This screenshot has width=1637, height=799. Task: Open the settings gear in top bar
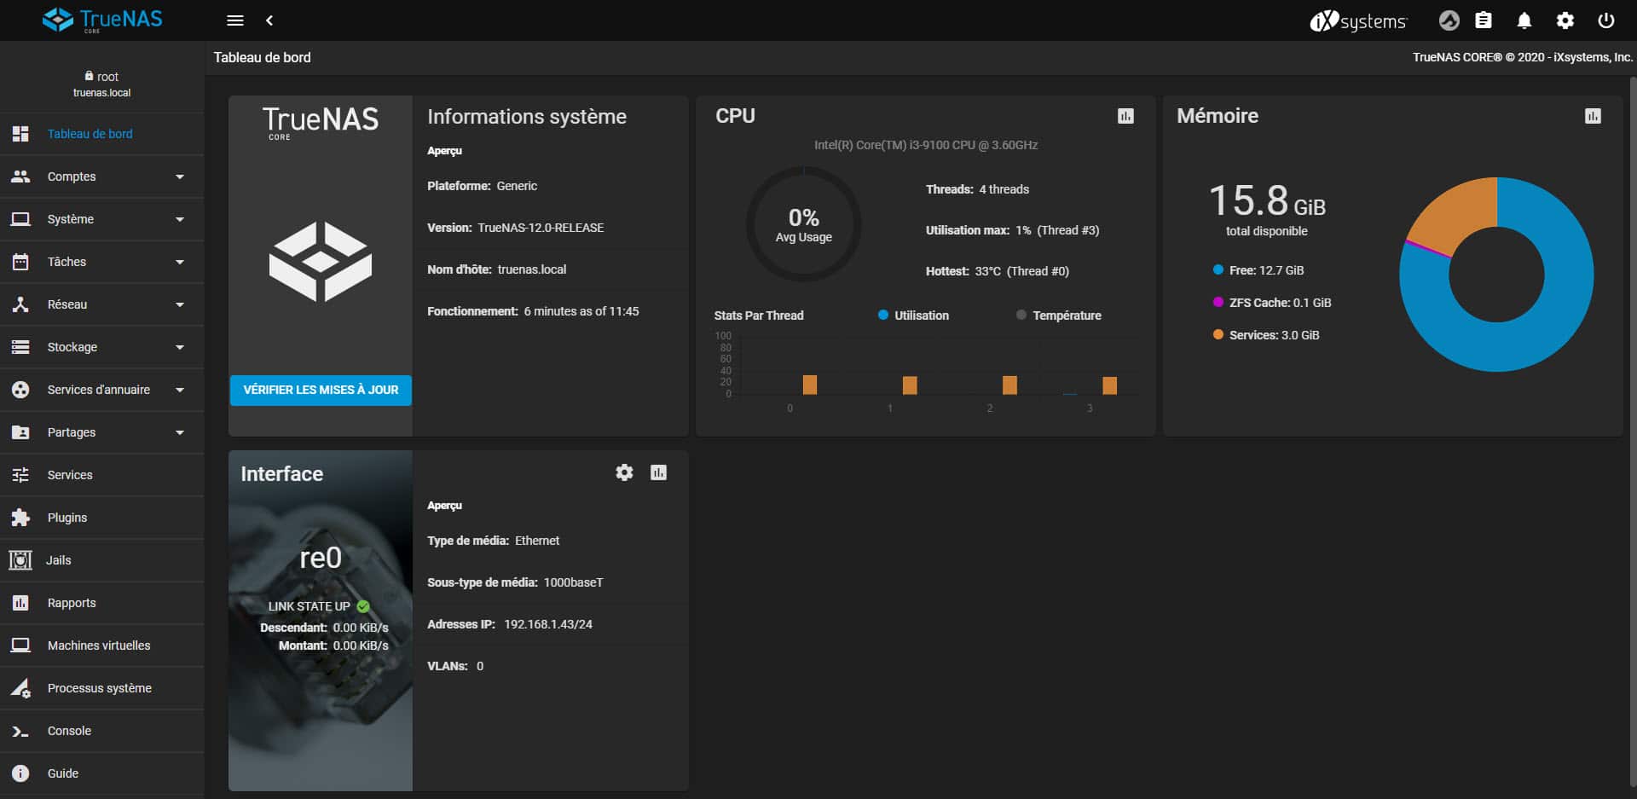click(x=1565, y=20)
